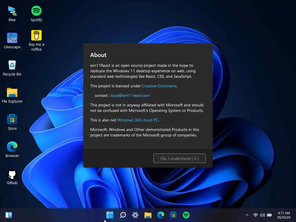The image size is (296, 222).
Task: Open Spotify from the taskbar
Action: [x=186, y=215]
